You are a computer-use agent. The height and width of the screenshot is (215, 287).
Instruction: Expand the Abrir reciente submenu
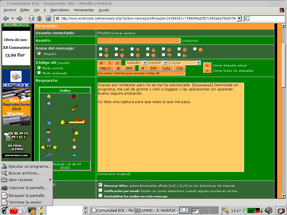(x=26, y=180)
